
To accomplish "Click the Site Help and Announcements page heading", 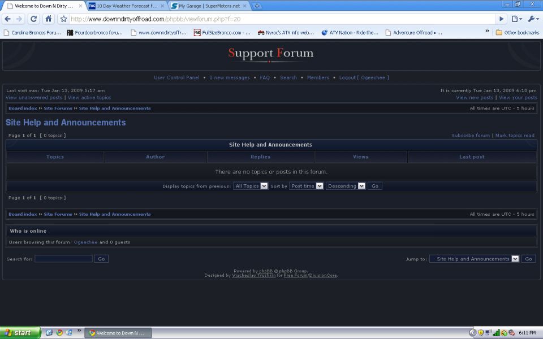I will pyautogui.click(x=66, y=123).
